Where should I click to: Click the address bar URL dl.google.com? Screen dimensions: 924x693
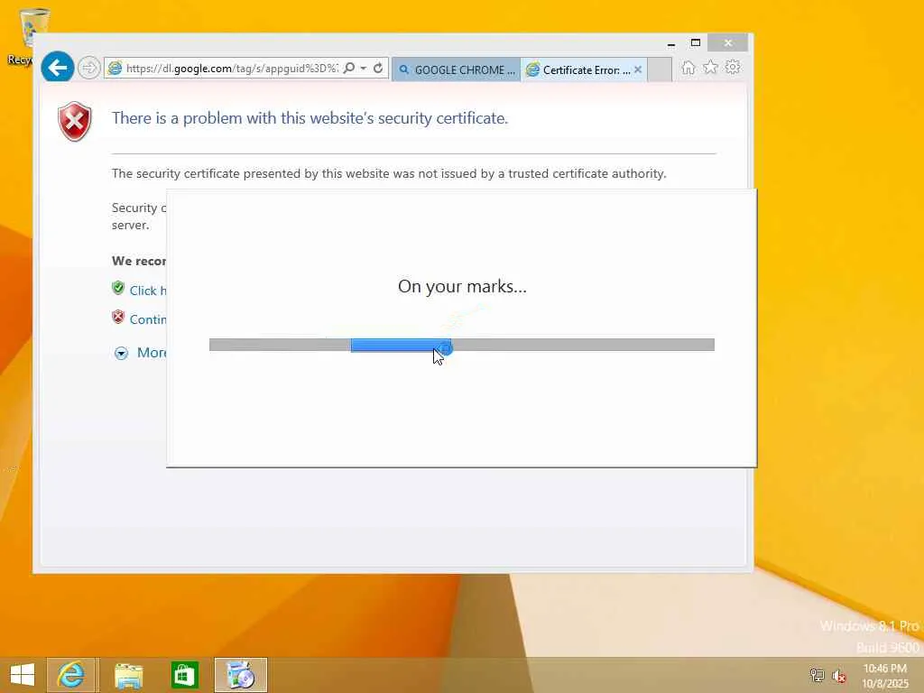click(x=232, y=69)
